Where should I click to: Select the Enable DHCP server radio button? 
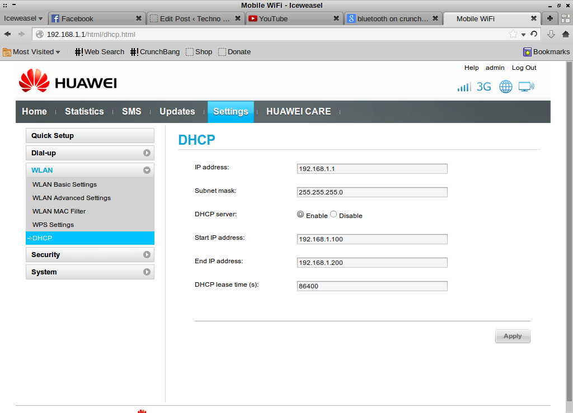point(300,215)
